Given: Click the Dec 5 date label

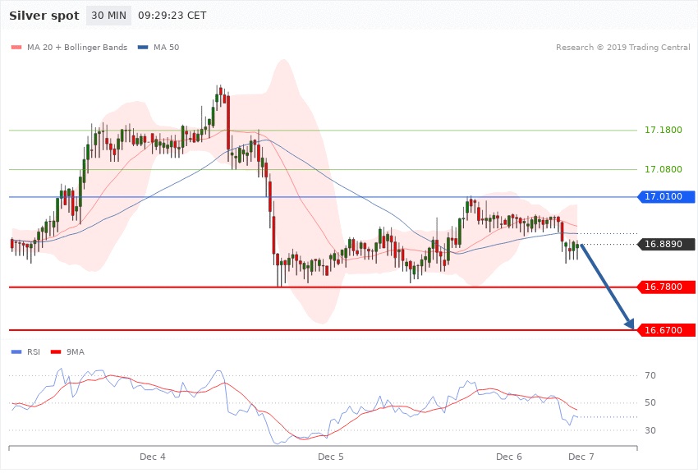Looking at the screenshot, I should click(x=331, y=456).
